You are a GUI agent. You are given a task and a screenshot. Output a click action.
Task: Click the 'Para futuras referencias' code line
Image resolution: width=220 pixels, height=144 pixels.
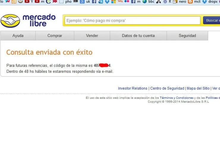point(59,66)
